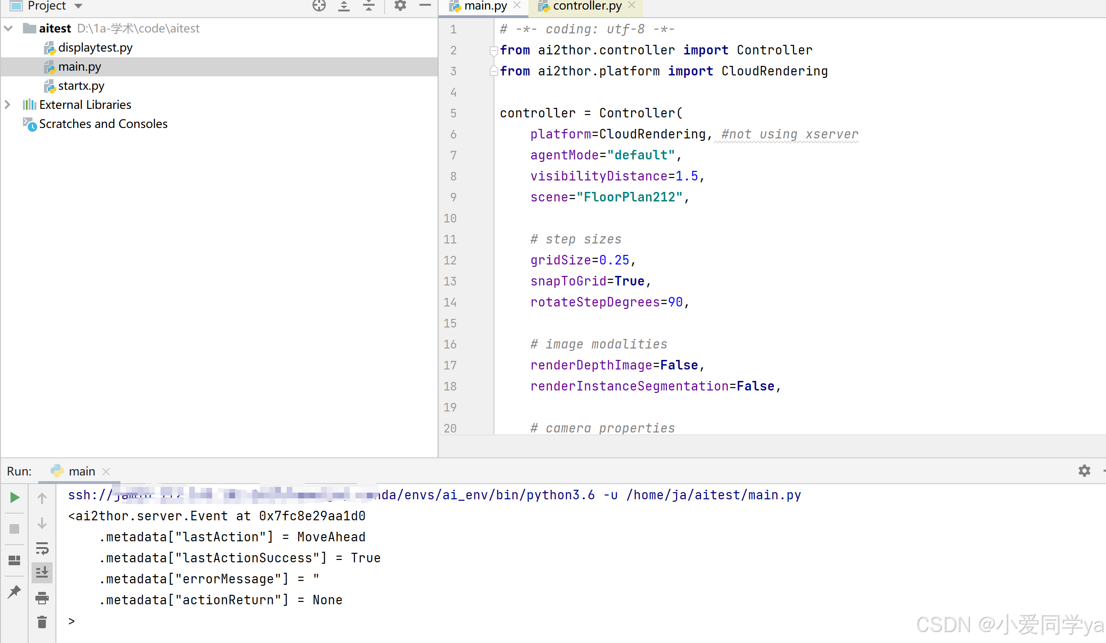
Task: Click the Select Opened File crosshair icon
Action: click(319, 6)
